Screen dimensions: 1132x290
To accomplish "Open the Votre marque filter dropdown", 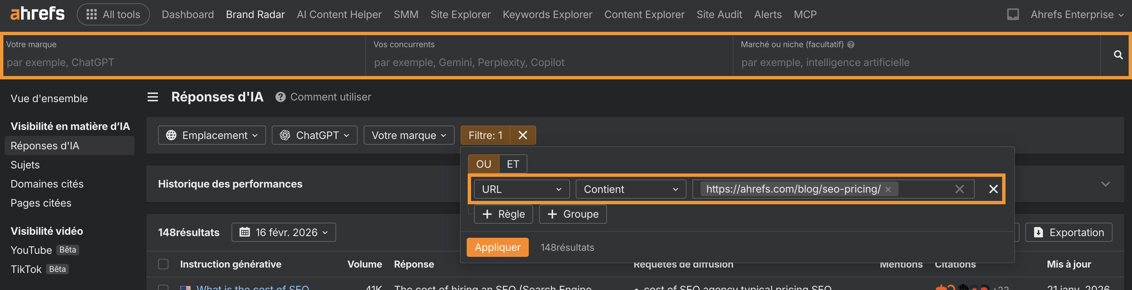I will click(x=409, y=135).
